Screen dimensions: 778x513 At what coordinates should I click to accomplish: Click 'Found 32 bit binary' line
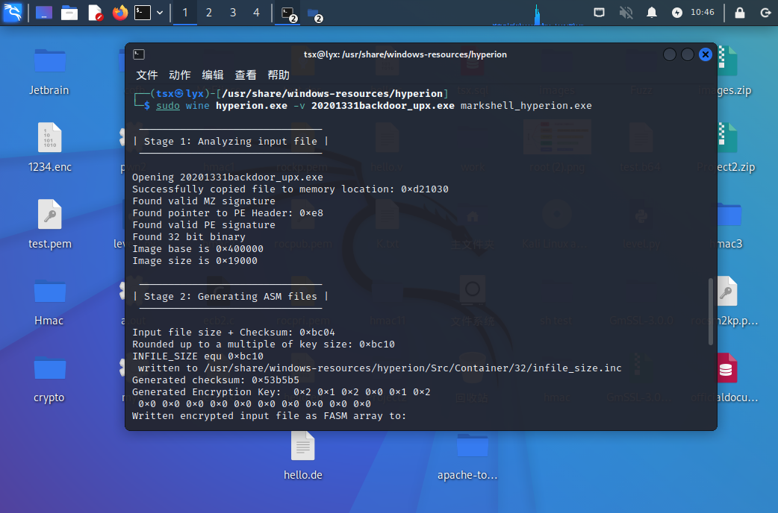(x=189, y=237)
